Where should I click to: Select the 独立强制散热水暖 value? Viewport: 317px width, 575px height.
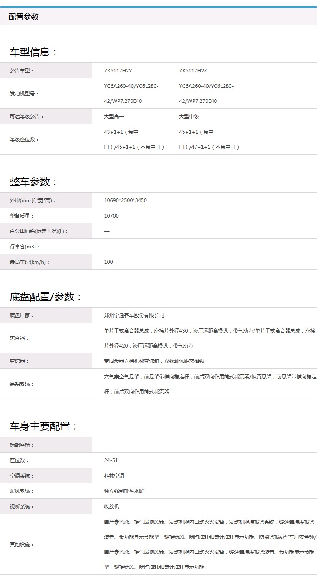tap(124, 491)
